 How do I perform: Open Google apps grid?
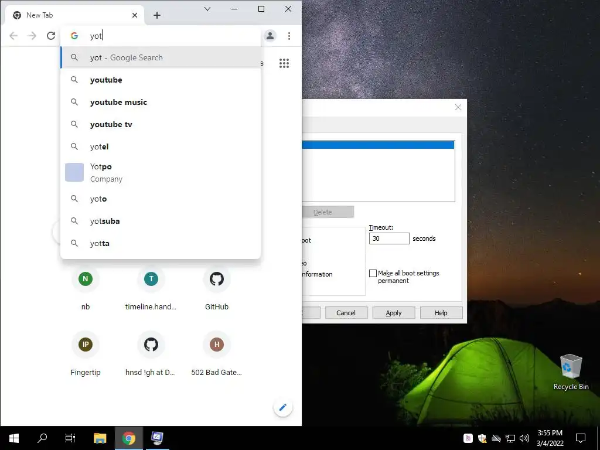pos(284,63)
